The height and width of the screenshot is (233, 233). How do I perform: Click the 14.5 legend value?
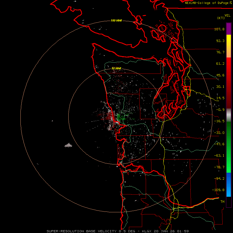pos(220,98)
